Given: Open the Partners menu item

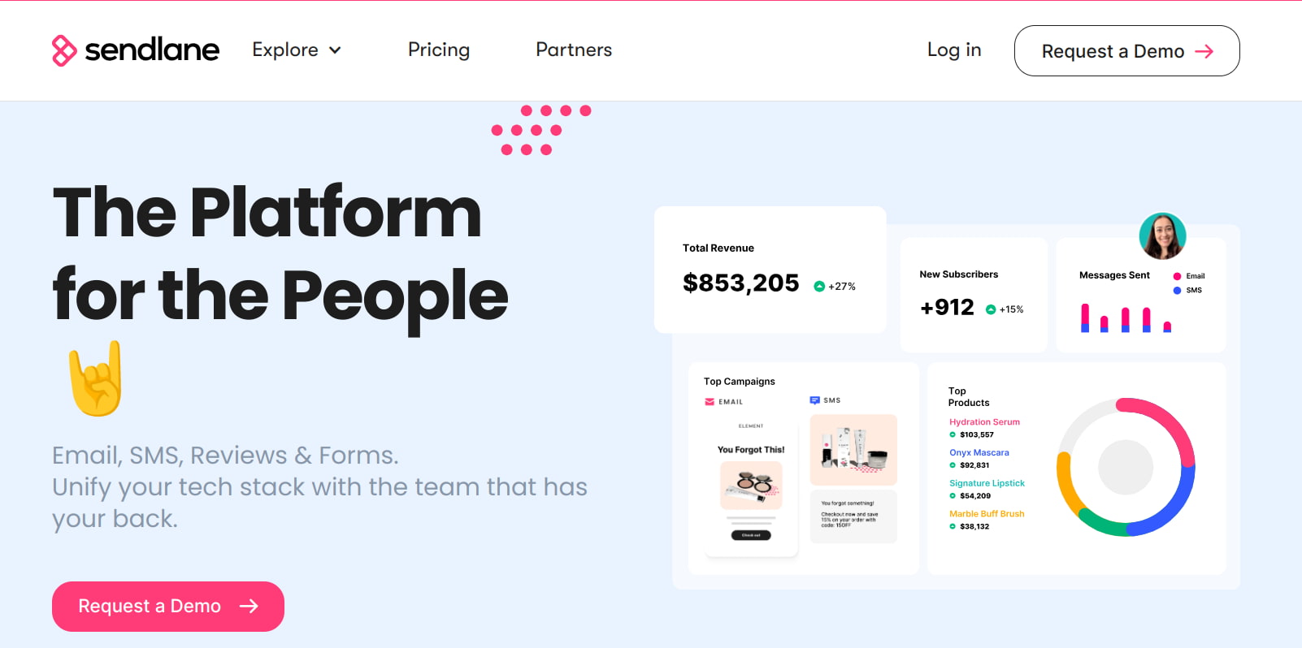Looking at the screenshot, I should click(574, 50).
